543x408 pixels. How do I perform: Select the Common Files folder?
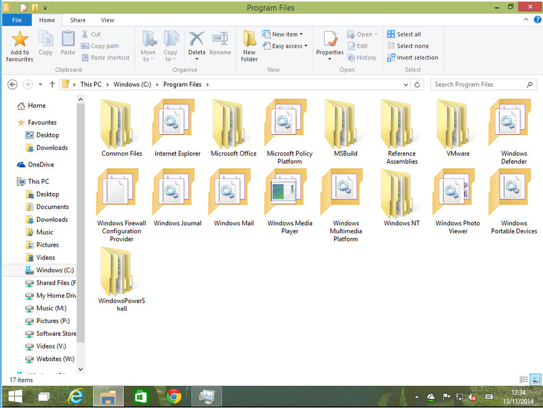click(x=122, y=128)
